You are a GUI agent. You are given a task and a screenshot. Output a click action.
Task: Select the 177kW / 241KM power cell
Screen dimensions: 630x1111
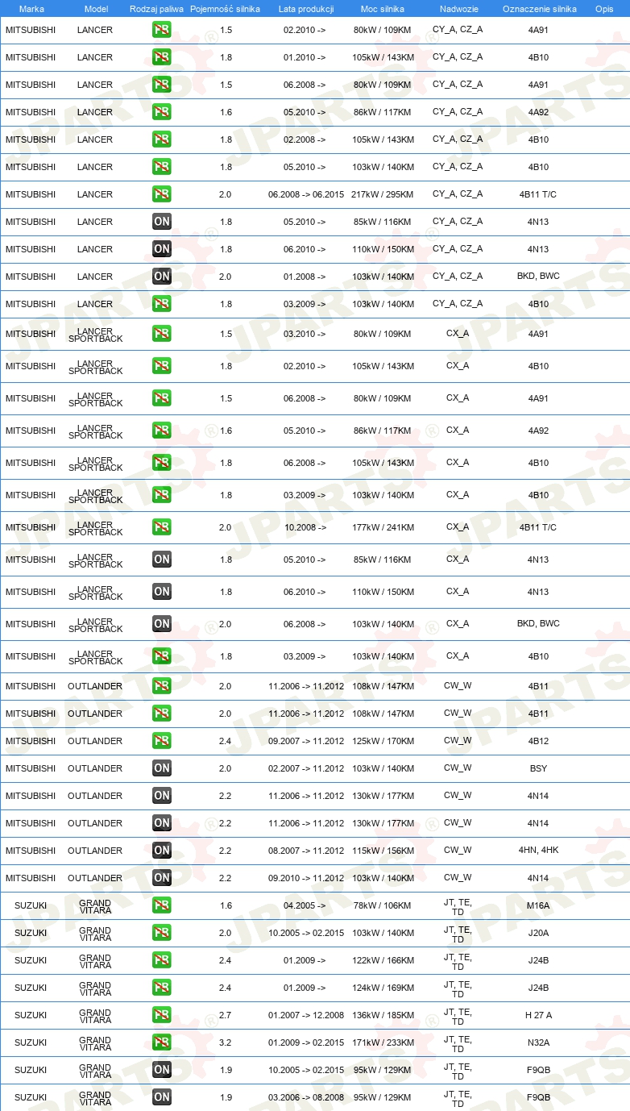[383, 527]
